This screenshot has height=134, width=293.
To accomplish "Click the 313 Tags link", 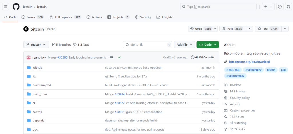I will point(81,45).
